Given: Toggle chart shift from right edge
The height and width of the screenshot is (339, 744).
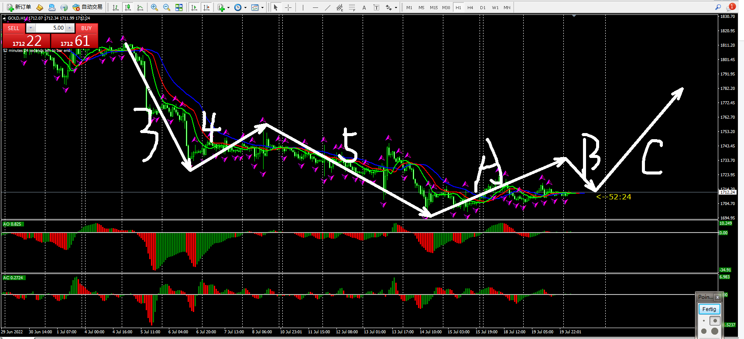Looking at the screenshot, I should click(x=206, y=7).
